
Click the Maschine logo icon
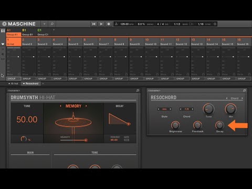point(4,24)
